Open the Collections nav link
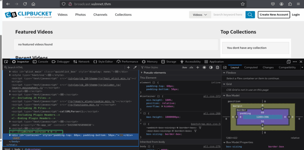This screenshot has height=150, width=304. pyautogui.click(x=123, y=15)
